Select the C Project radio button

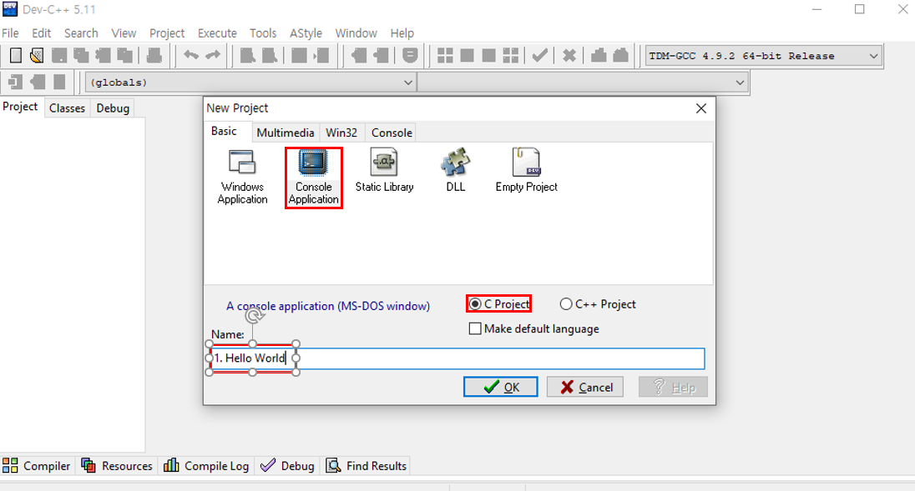click(x=499, y=304)
